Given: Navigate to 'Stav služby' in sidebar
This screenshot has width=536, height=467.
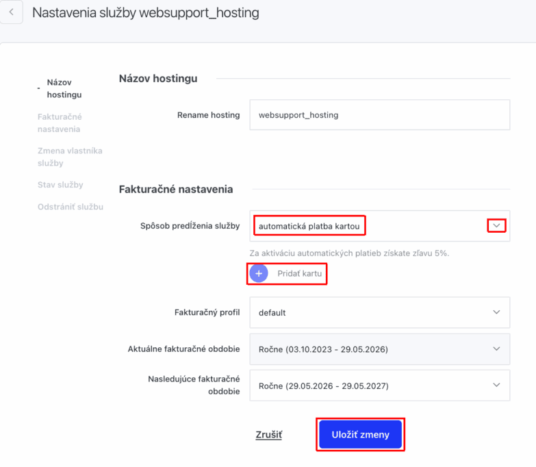Looking at the screenshot, I should click(60, 185).
